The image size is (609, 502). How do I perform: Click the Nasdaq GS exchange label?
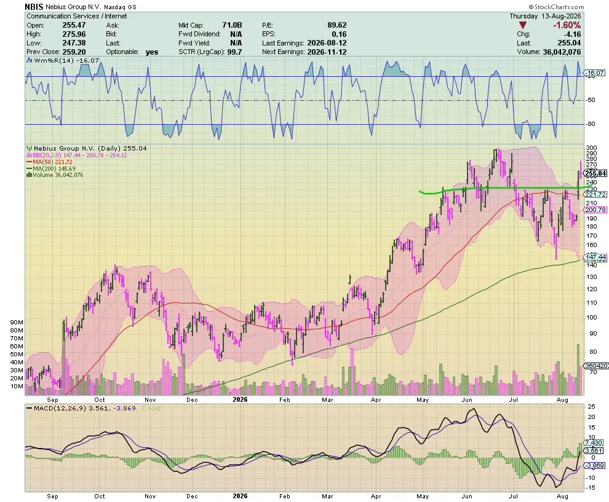(x=120, y=7)
